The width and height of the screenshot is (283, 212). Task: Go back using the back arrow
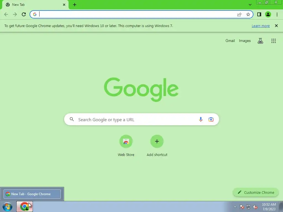(6, 14)
